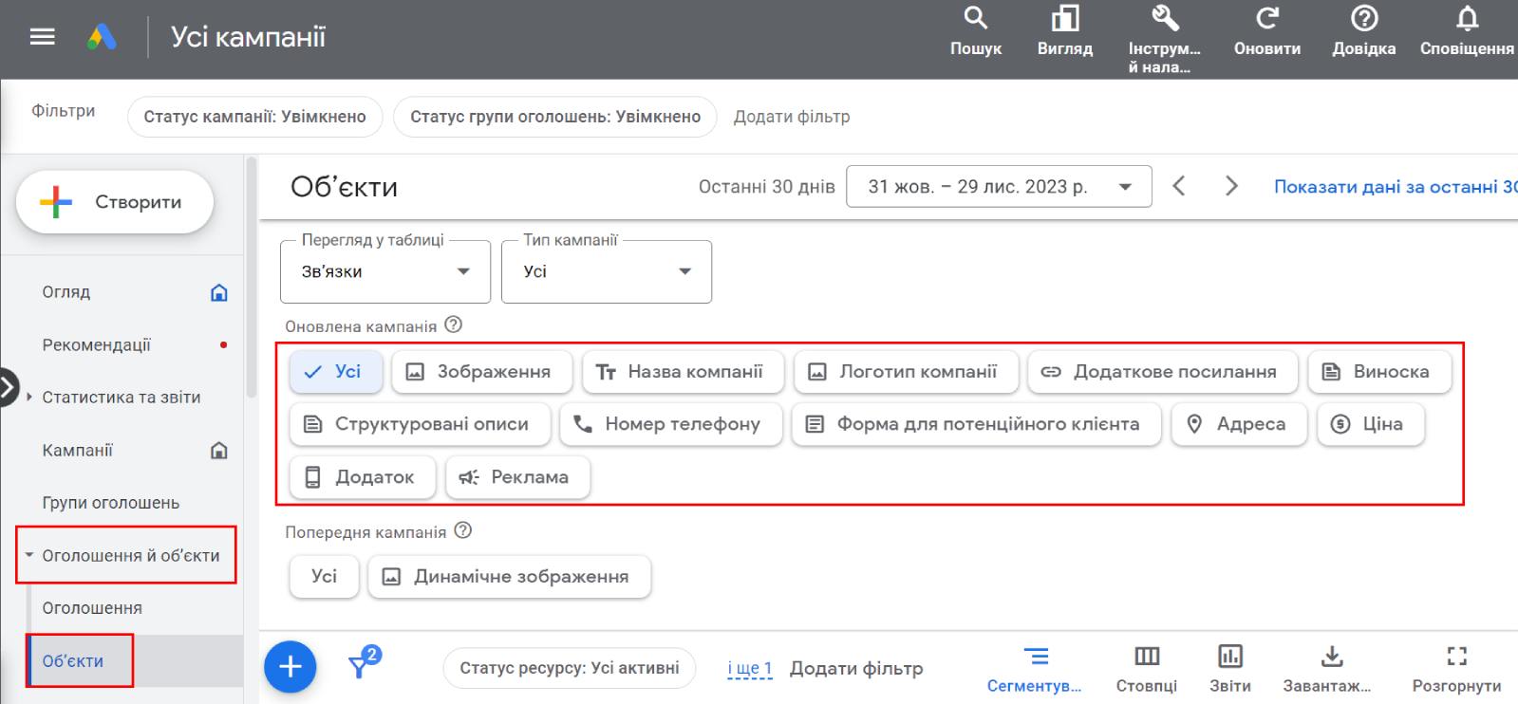Screen dimensions: 1518x704
Task: Expand the collapsed side panel arrow
Action: click(9, 387)
